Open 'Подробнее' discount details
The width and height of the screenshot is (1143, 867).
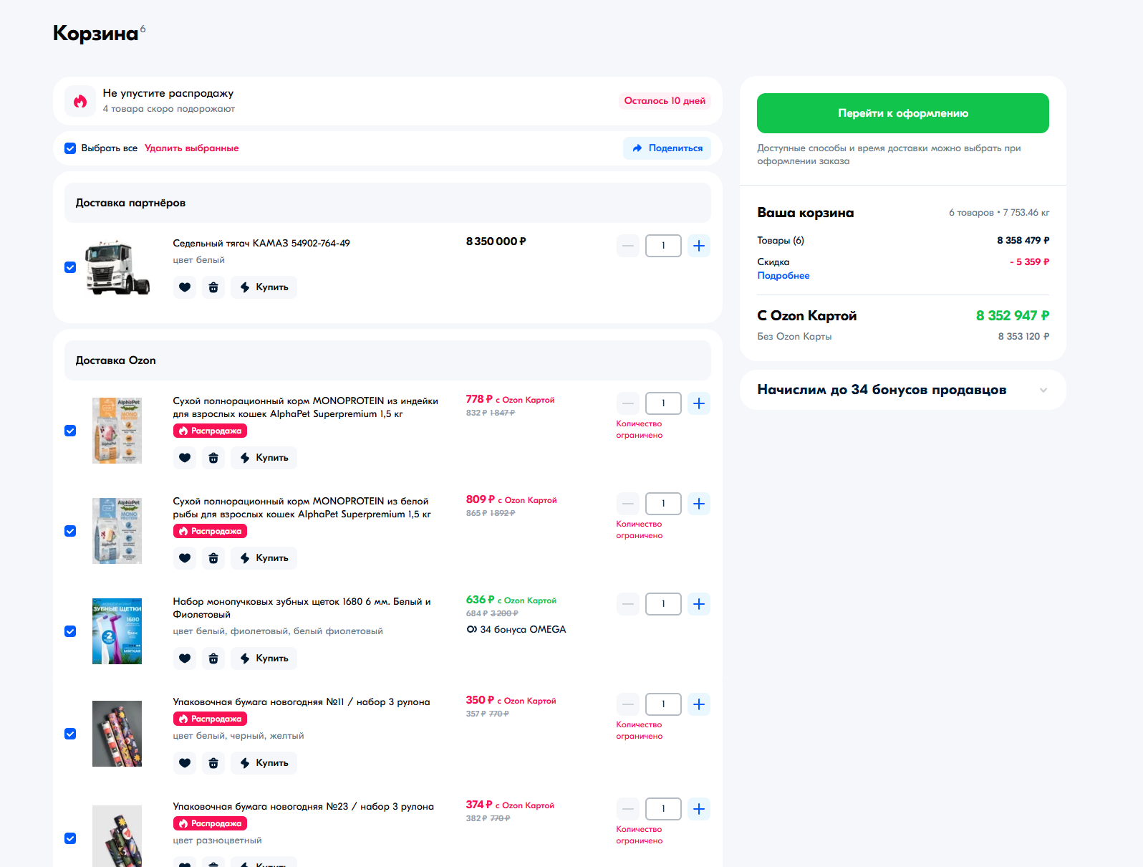point(783,276)
